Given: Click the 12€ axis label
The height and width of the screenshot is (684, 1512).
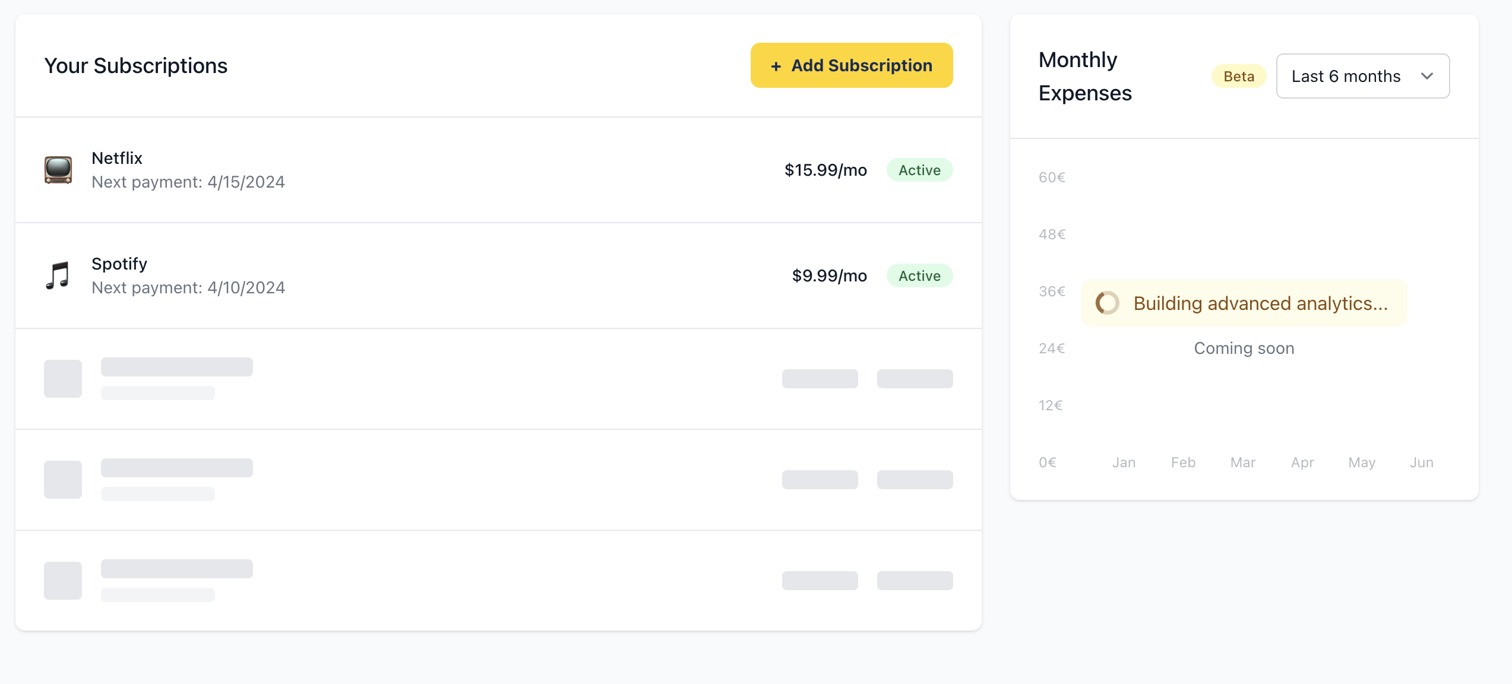Looking at the screenshot, I should point(1050,405).
